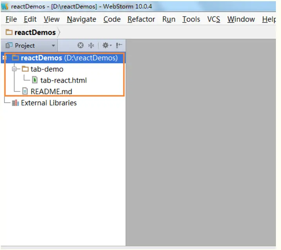Select the tab-demo folder
The width and height of the screenshot is (281, 250).
click(x=47, y=69)
